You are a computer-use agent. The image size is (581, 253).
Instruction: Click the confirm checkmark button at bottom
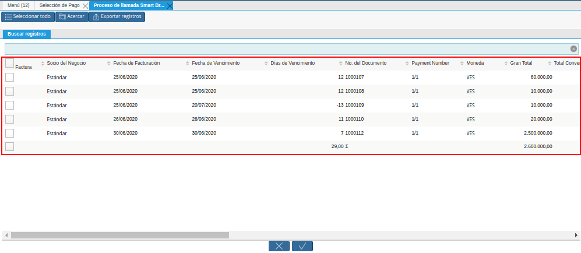[x=302, y=246]
